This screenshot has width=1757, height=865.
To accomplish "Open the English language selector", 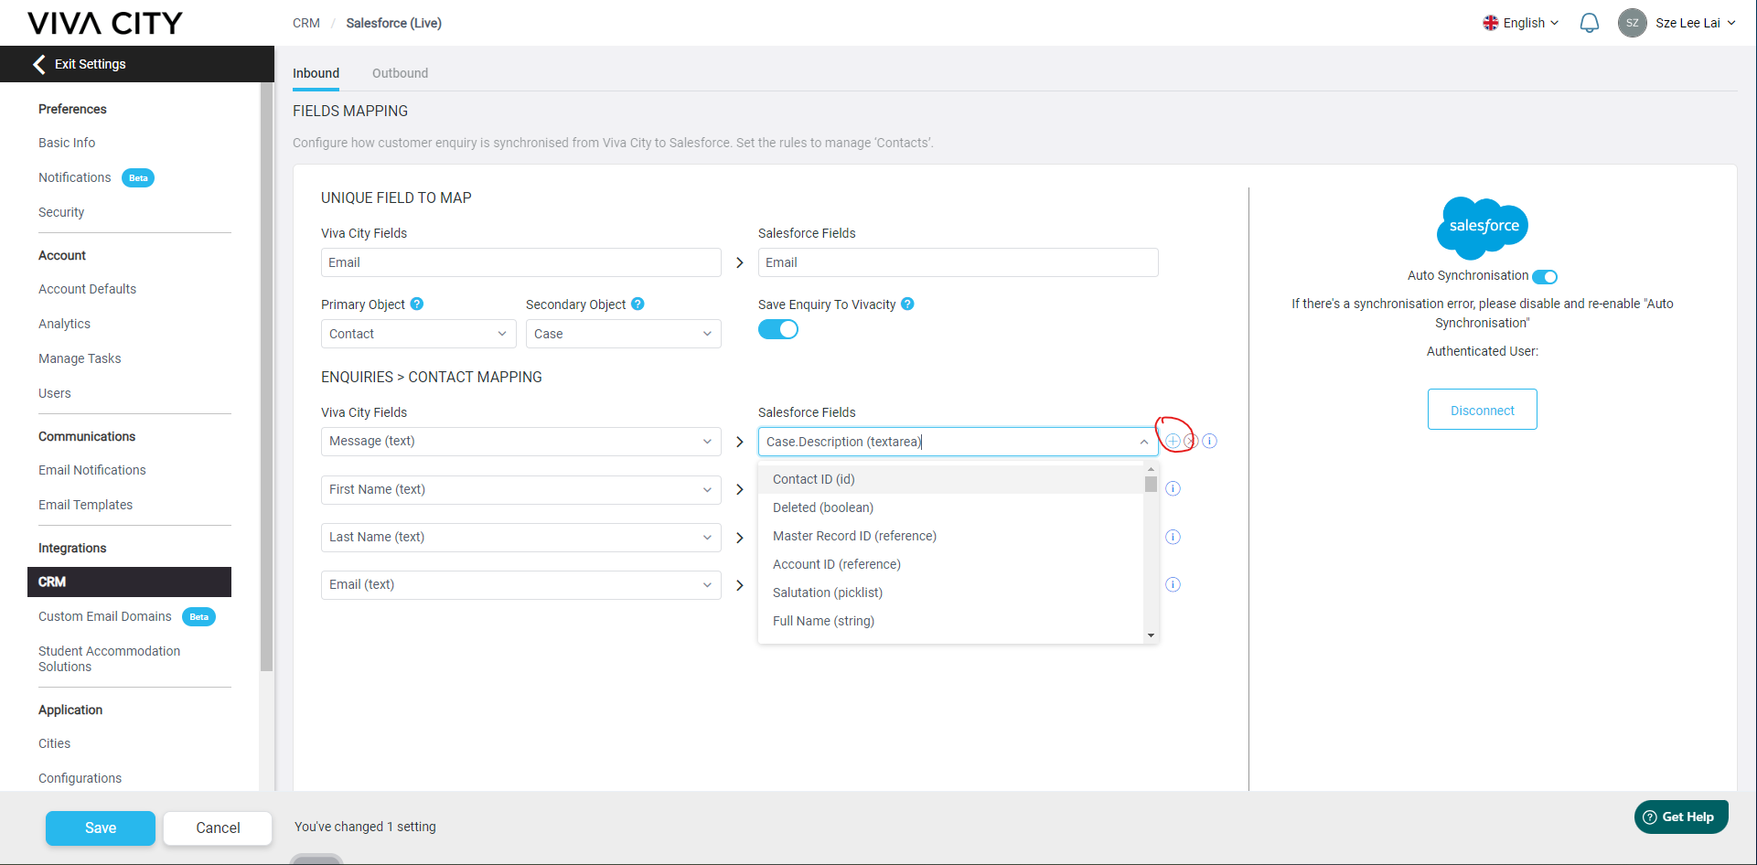I will point(1521,23).
